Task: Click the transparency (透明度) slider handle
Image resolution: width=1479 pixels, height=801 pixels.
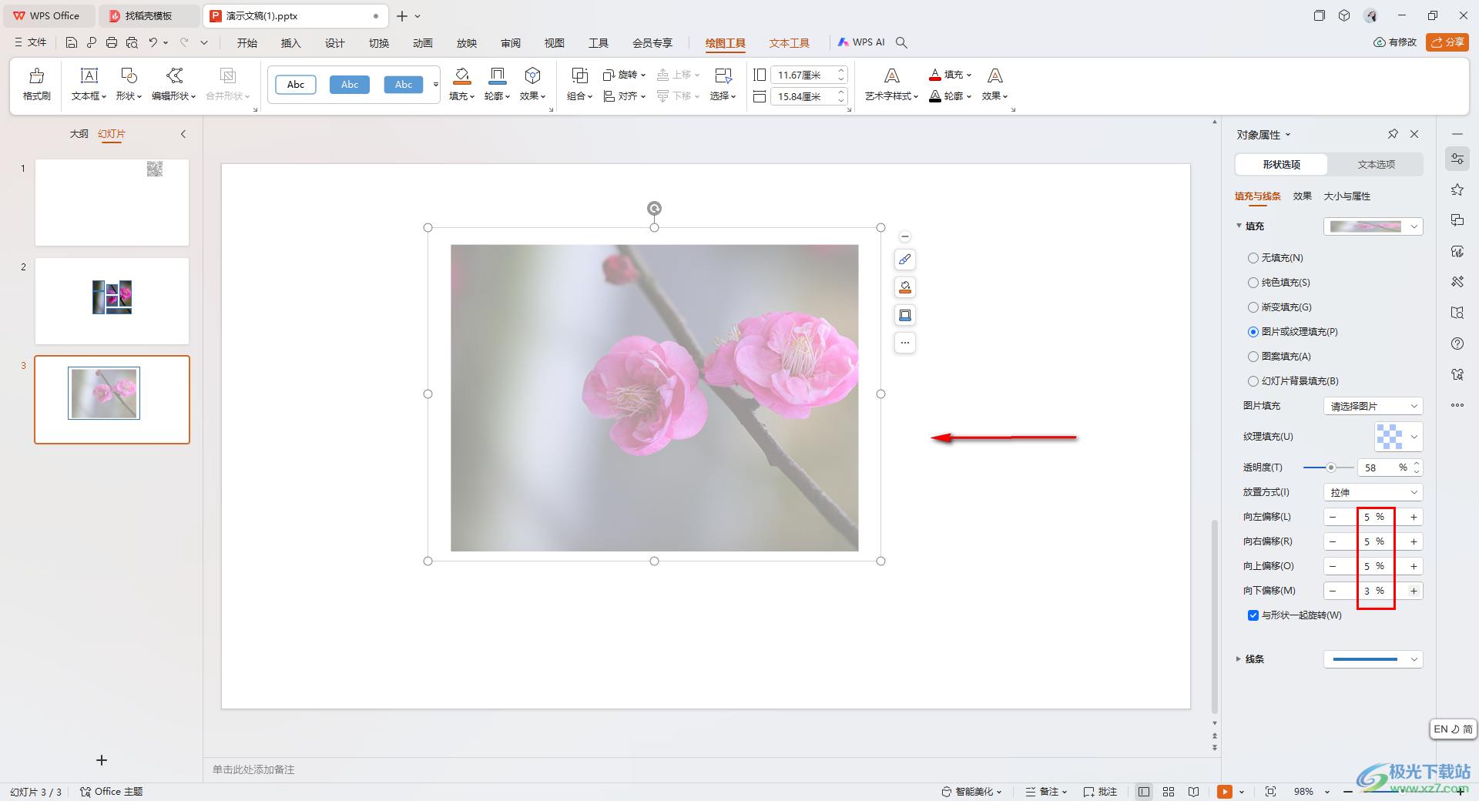Action: [x=1330, y=468]
